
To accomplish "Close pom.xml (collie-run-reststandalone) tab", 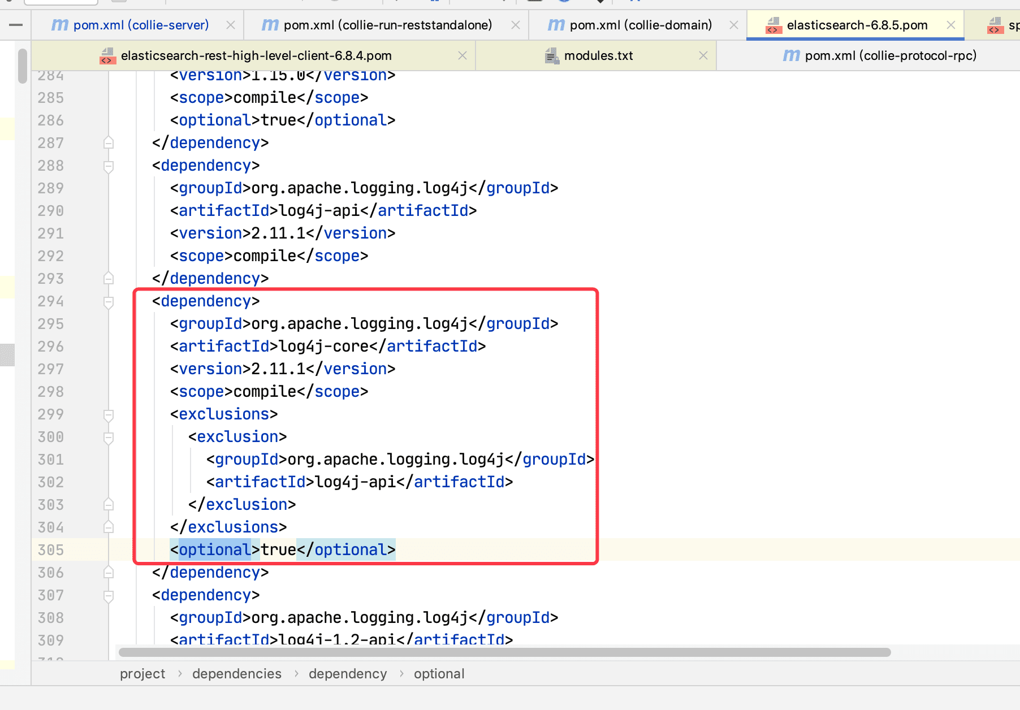I will [x=516, y=25].
